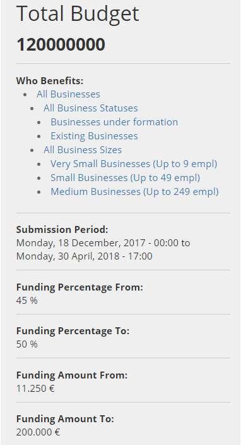The height and width of the screenshot is (445, 241).
Task: Click the Funding Amount From label
Action: (x=72, y=375)
